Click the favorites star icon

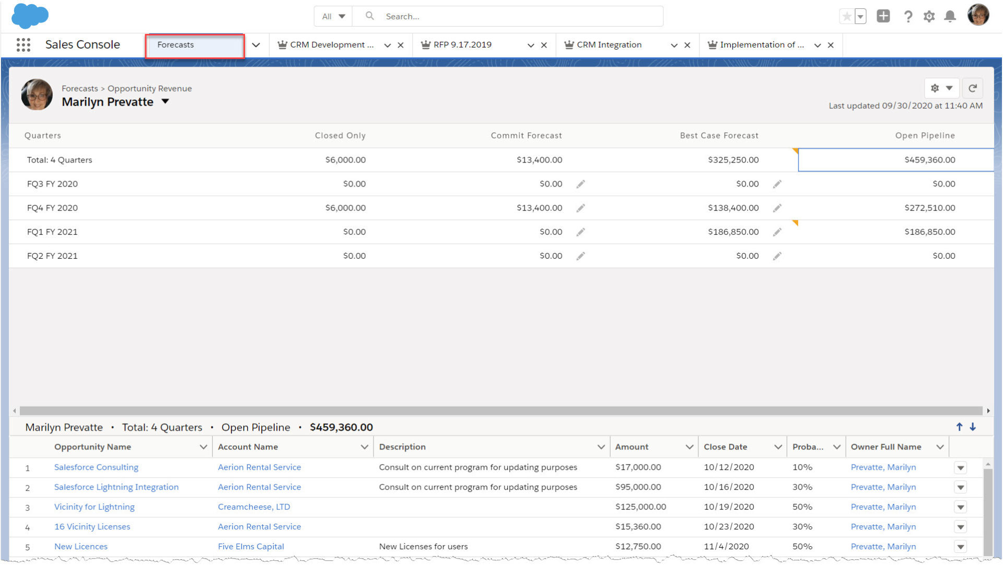point(846,17)
